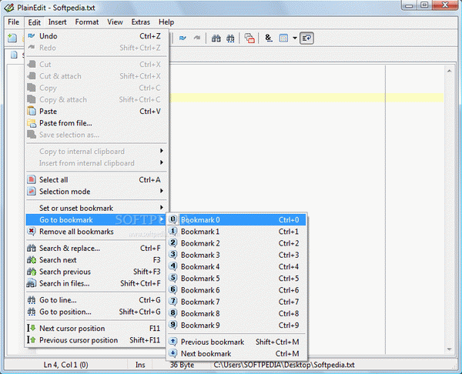Click the Paste from file icon
Viewport: 462px width, 374px height.
click(x=32, y=123)
